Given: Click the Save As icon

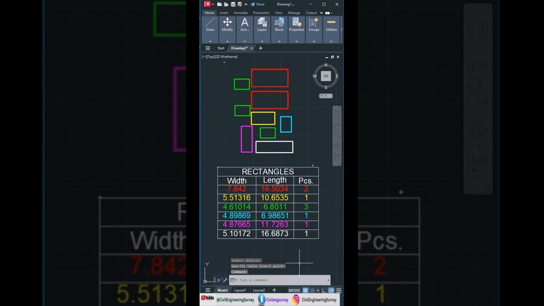Looking at the screenshot, I should click(240, 4).
